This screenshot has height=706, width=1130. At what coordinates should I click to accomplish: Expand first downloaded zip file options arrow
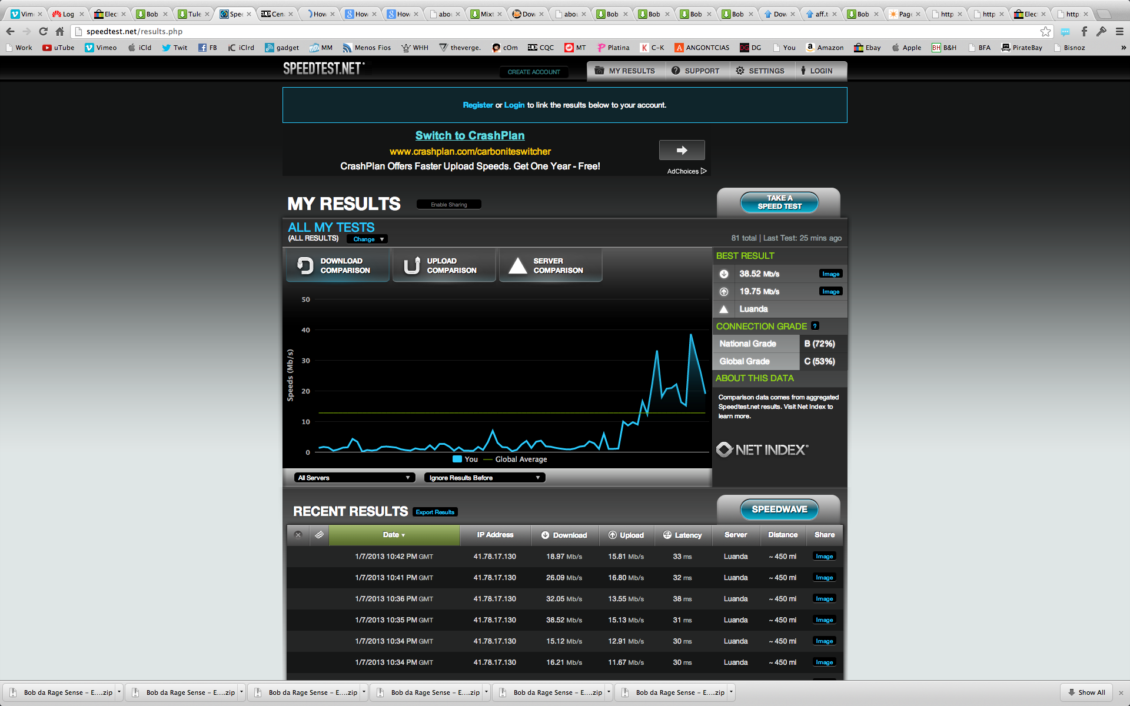click(x=119, y=692)
